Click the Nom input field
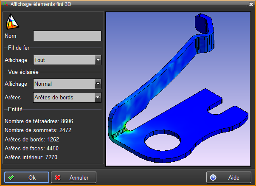The height and width of the screenshot is (186, 256). pyautogui.click(x=67, y=36)
